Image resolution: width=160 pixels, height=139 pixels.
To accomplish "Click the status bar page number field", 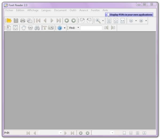I will tap(49, 133).
